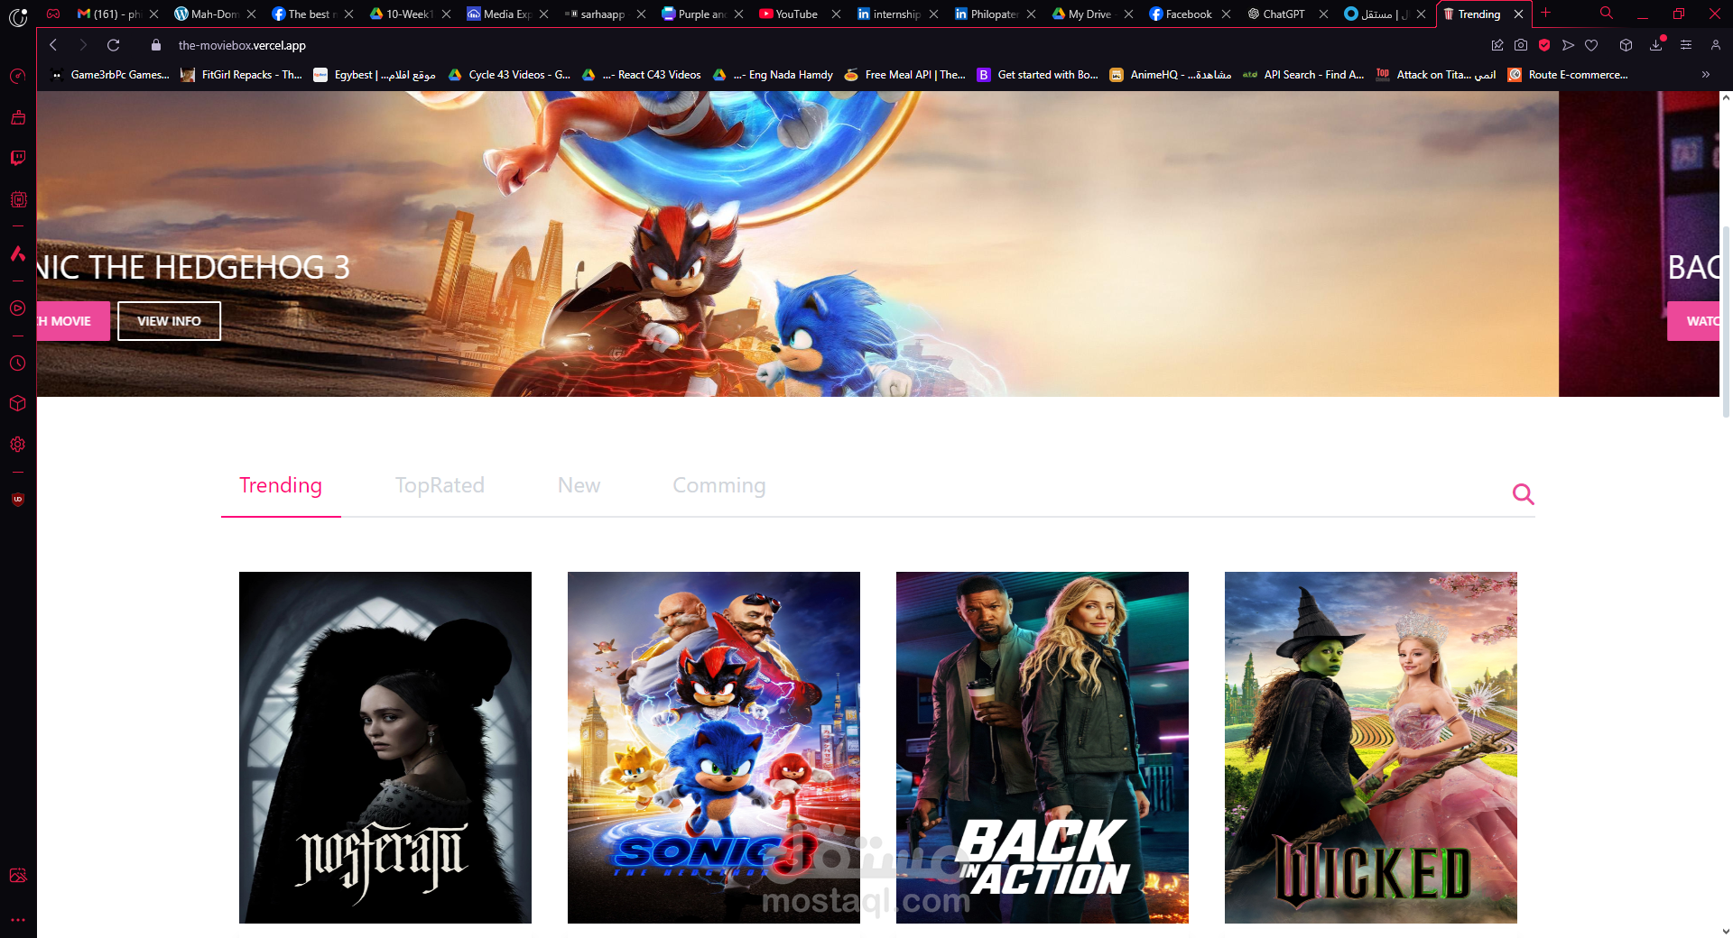
Task: Open the player icon in sidebar
Action: tap(18, 308)
